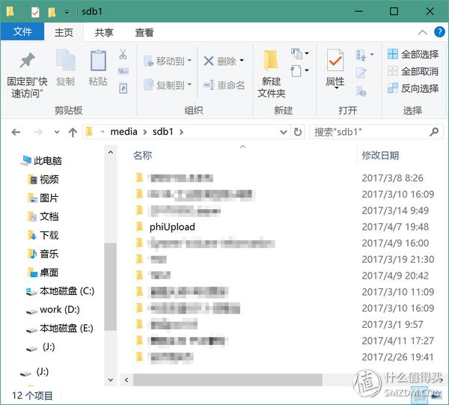Screen dimensions: 449x405
Task: Select the phiUpload folder name
Action: (172, 227)
